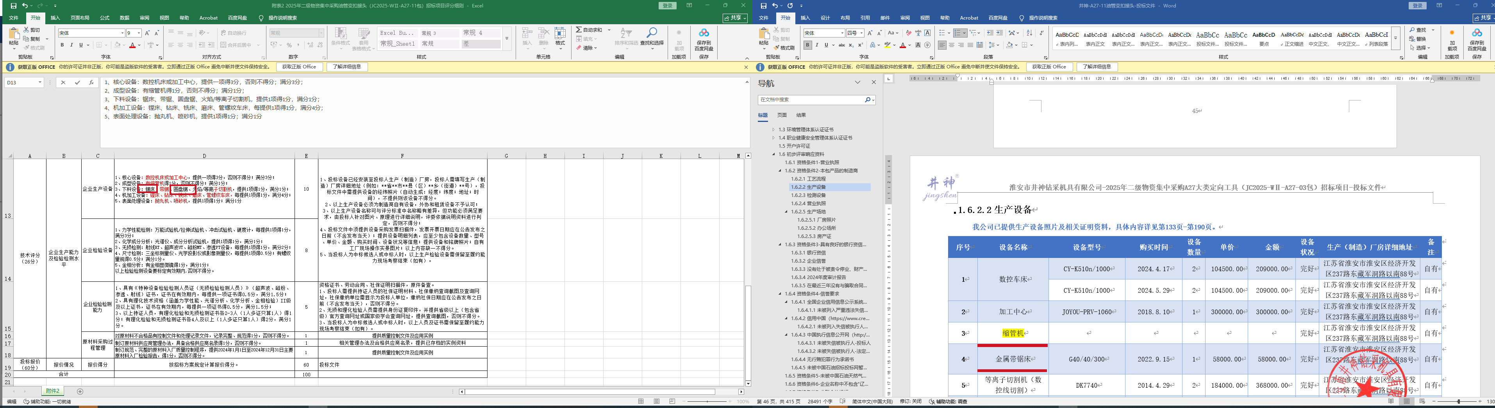Open the 公式 tab in Excel
1495x408 pixels.
[104, 18]
